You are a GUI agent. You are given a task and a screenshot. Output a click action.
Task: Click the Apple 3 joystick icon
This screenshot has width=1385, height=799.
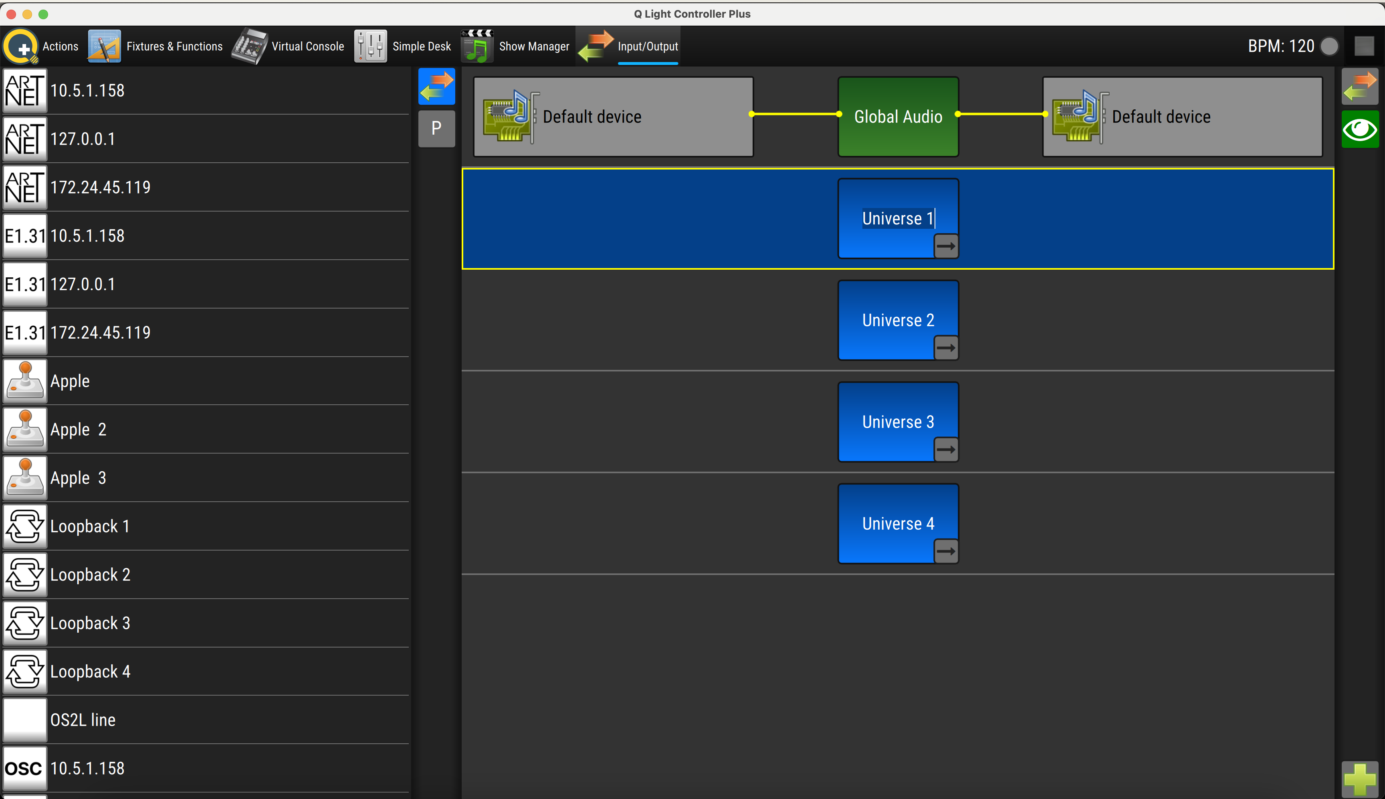click(25, 478)
